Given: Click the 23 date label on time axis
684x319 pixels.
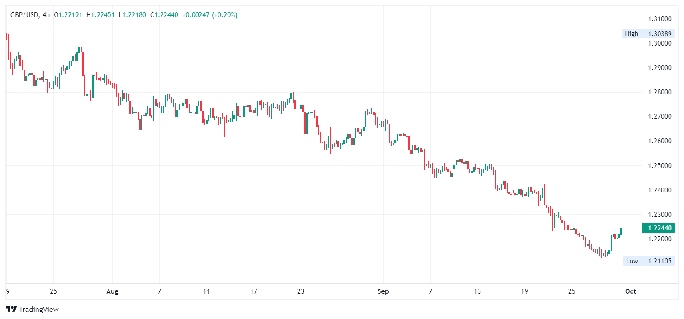Looking at the screenshot, I should pos(301,291).
